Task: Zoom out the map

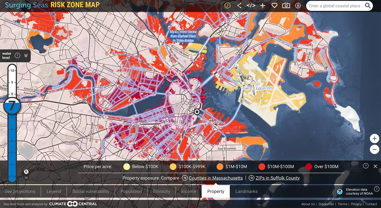Action: pos(374,149)
